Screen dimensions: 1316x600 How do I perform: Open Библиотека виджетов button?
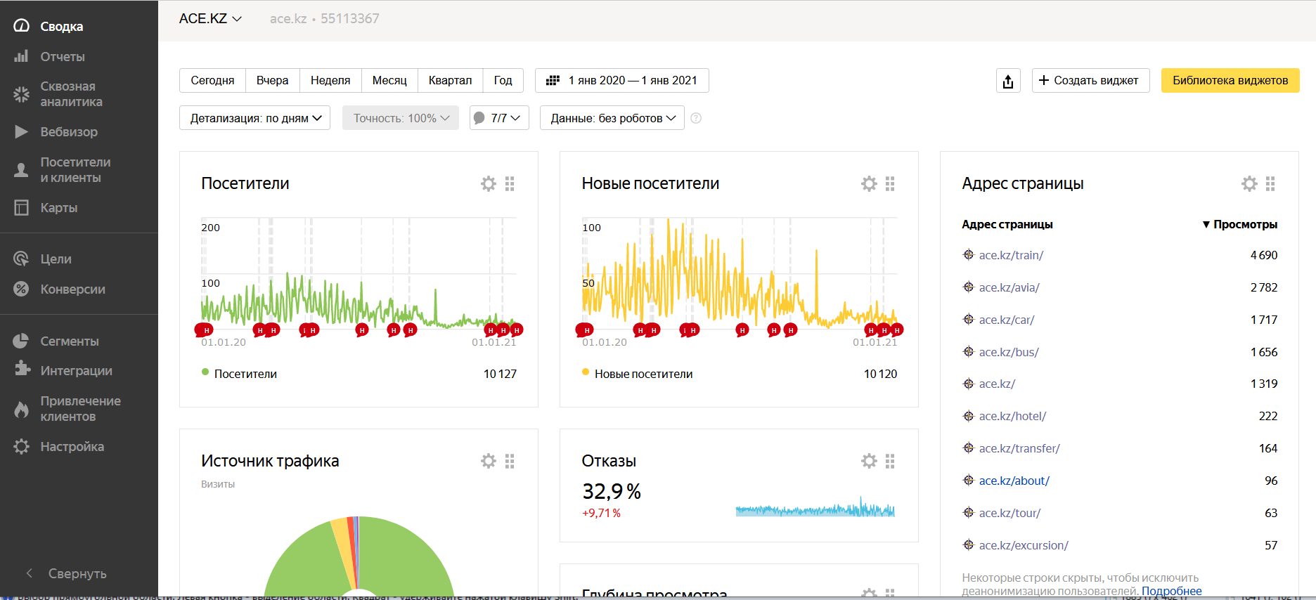click(1230, 81)
